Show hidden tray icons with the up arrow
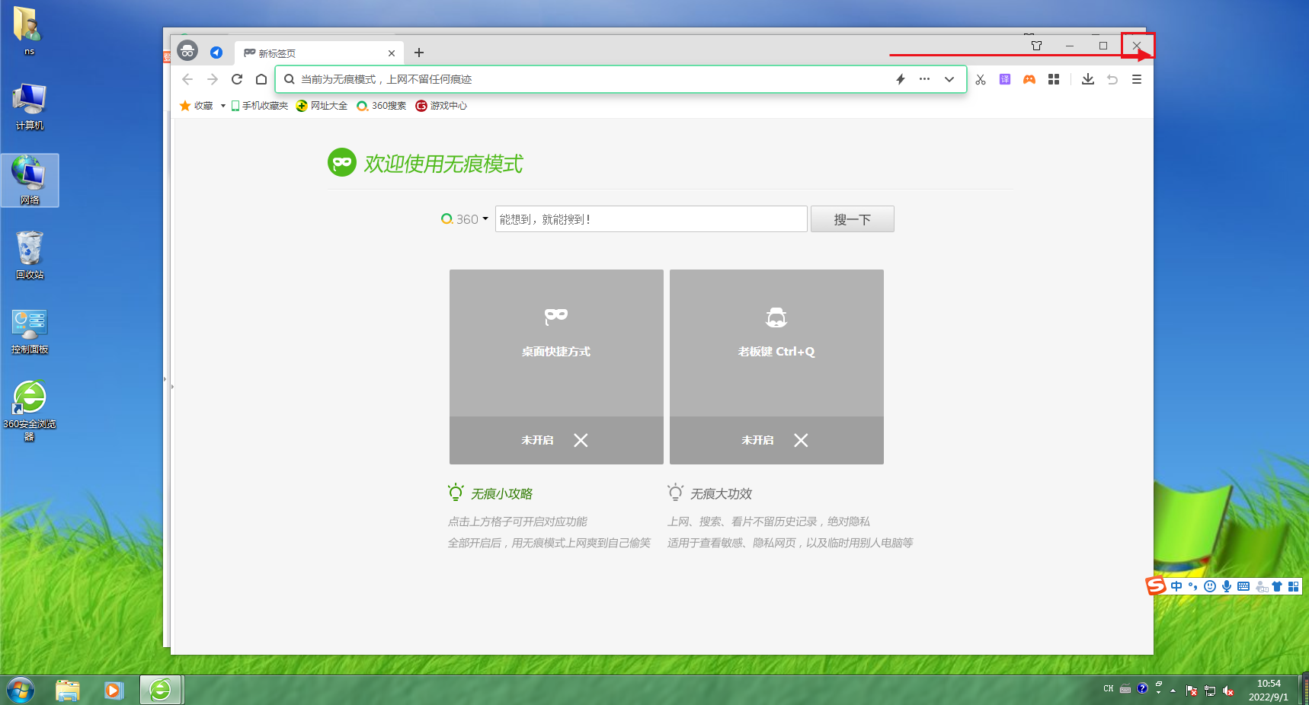This screenshot has height=705, width=1309. point(1173,691)
